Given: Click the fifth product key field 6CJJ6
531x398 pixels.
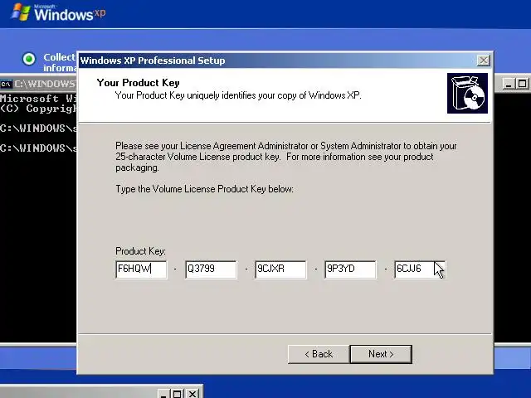Looking at the screenshot, I should click(420, 269).
